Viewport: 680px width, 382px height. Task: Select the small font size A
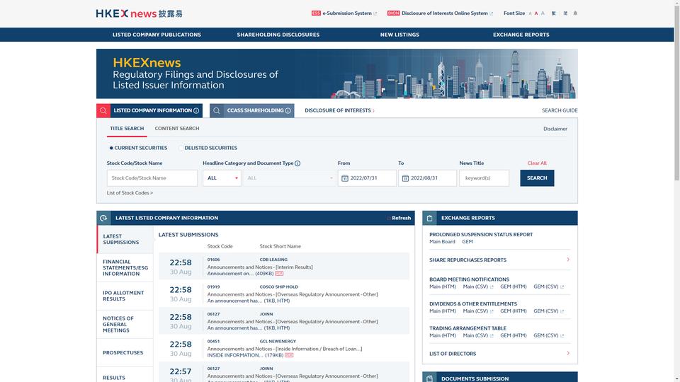pos(530,13)
